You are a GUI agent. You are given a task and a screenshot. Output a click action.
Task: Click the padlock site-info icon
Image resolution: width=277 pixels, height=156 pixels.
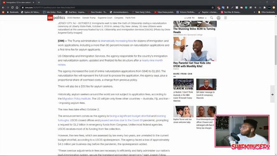click(x=23, y=8)
